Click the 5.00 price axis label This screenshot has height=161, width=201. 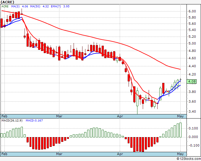click(192, 43)
